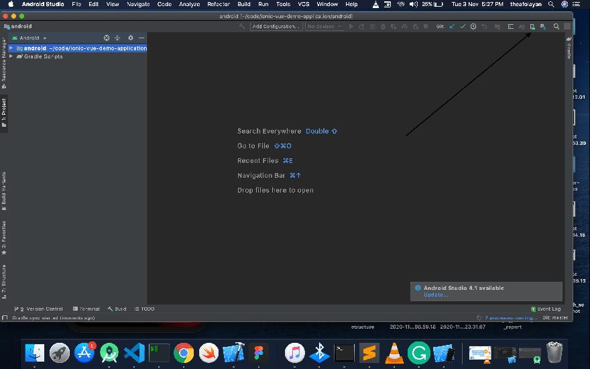Open the VCS menu
Image resolution: width=590 pixels, height=369 pixels.
pyautogui.click(x=304, y=4)
